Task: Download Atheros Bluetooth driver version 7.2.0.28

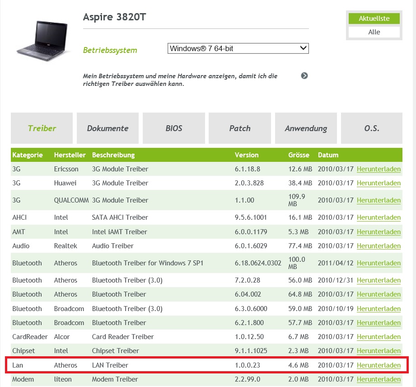Action: (x=379, y=280)
